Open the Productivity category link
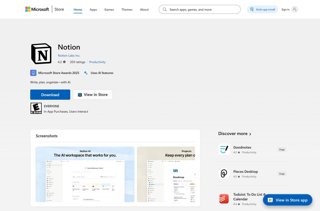 point(97,62)
